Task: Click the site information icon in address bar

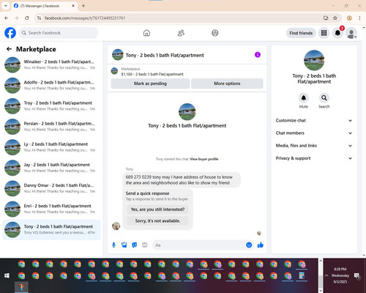Action: tap(39, 18)
